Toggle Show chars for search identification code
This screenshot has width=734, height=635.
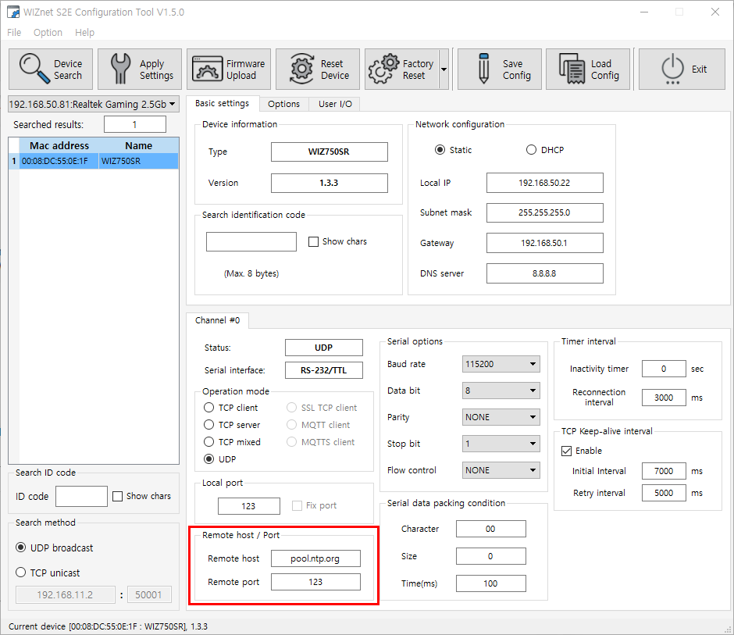tap(314, 241)
